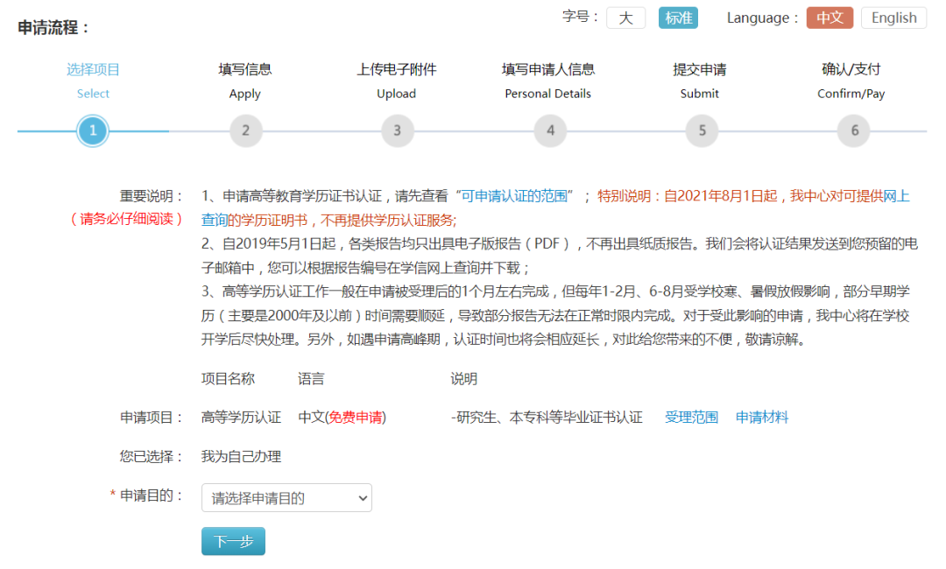Switch language to English

tap(893, 18)
